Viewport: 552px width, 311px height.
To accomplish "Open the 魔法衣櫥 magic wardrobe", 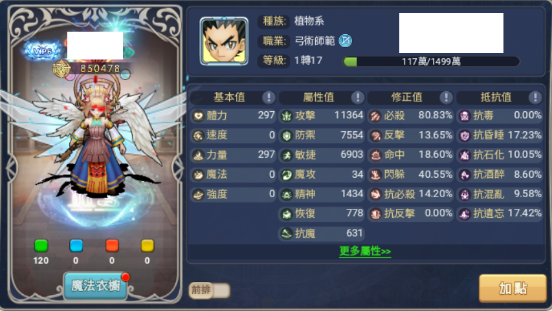I will 96,286.
